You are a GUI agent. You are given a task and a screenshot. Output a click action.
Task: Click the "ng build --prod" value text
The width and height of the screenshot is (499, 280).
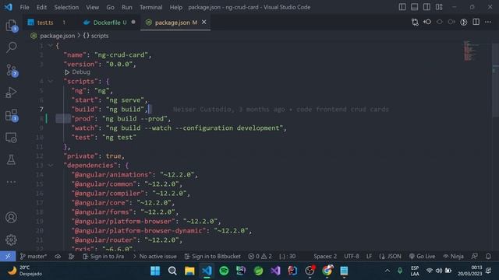click(135, 119)
